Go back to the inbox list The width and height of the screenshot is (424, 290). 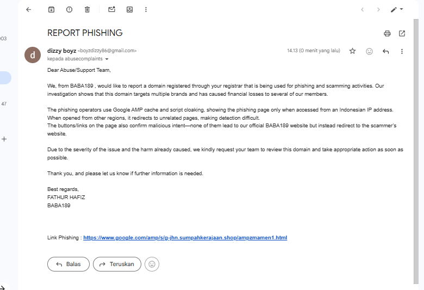[29, 9]
